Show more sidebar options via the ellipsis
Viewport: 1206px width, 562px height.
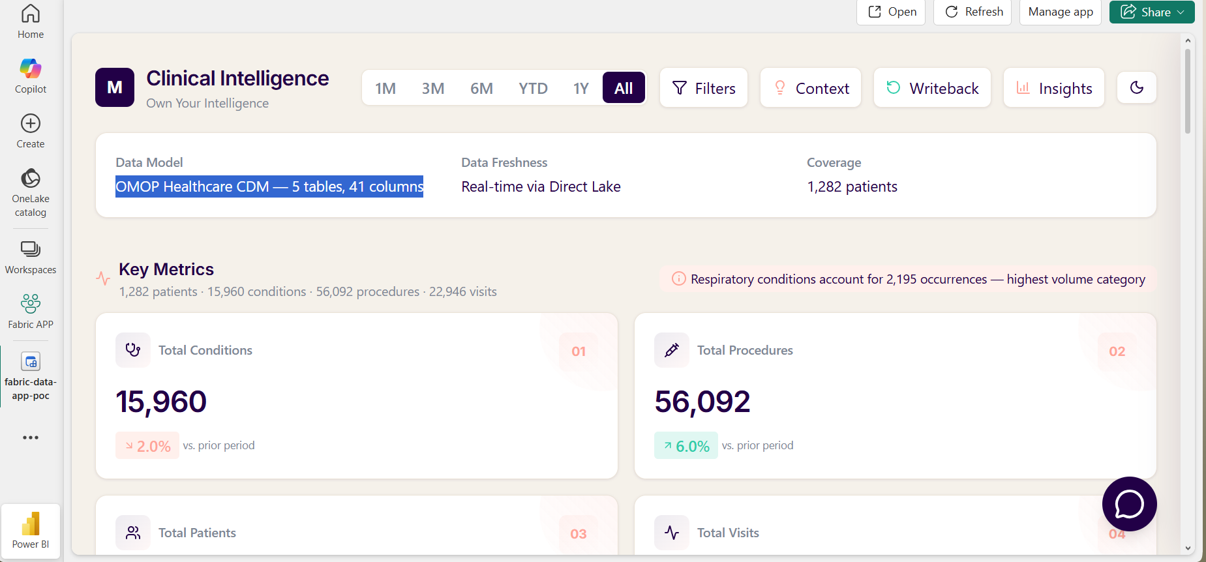tap(31, 437)
